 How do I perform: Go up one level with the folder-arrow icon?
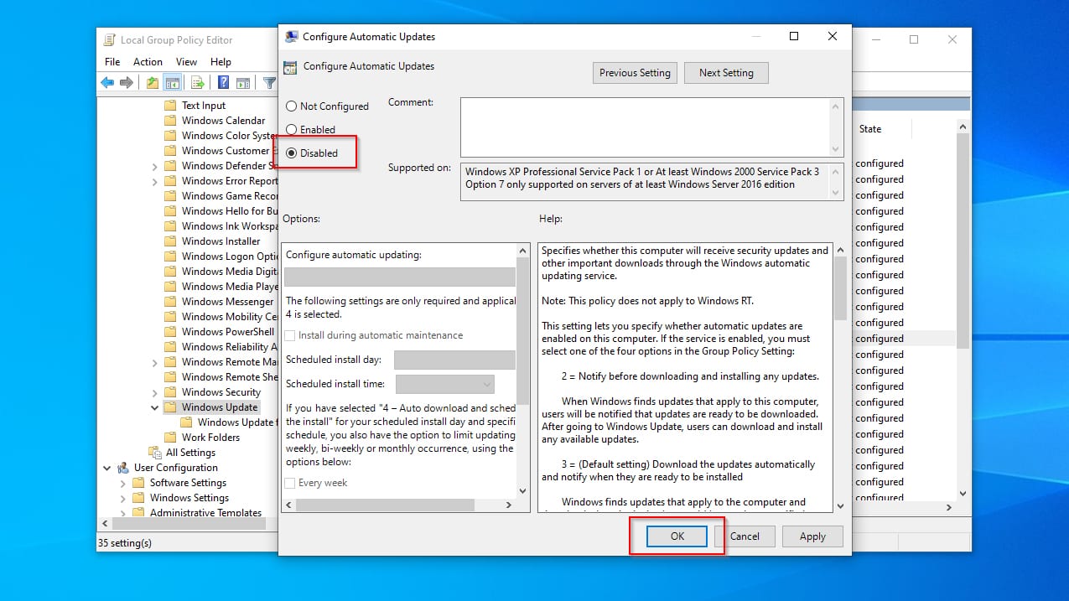[x=153, y=82]
